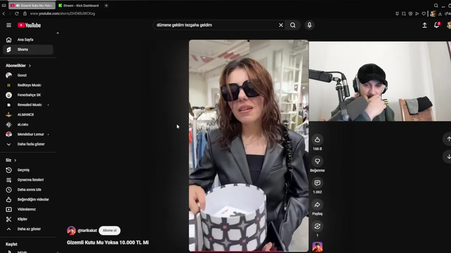Click the tarikakat channel avatar
Image resolution: width=451 pixels, height=253 pixels.
click(x=72, y=231)
